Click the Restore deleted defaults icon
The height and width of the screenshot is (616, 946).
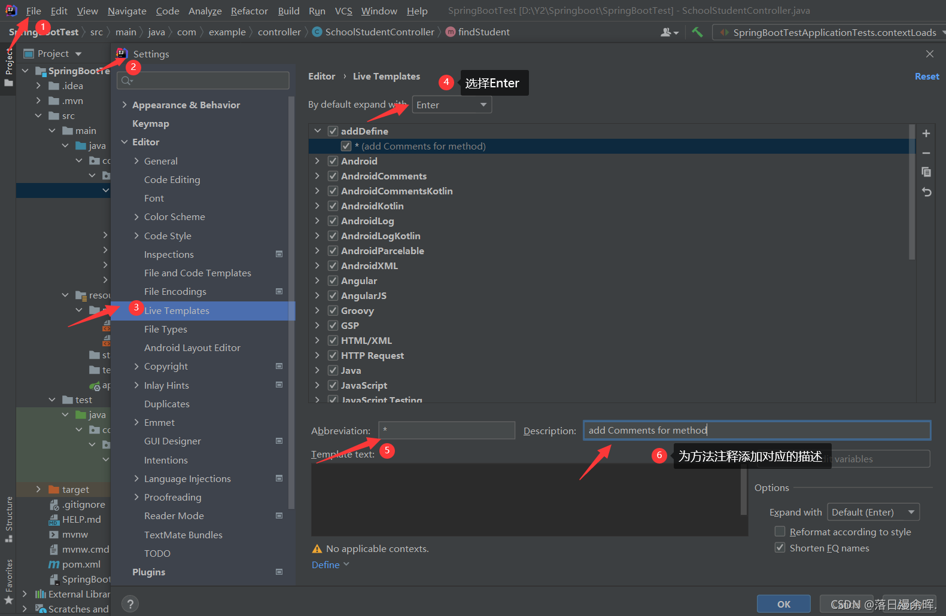pyautogui.click(x=926, y=192)
